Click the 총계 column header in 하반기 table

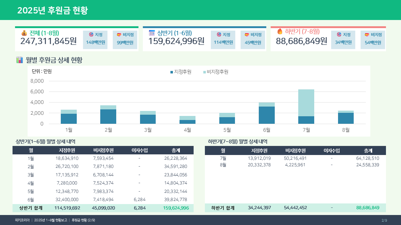click(368, 150)
